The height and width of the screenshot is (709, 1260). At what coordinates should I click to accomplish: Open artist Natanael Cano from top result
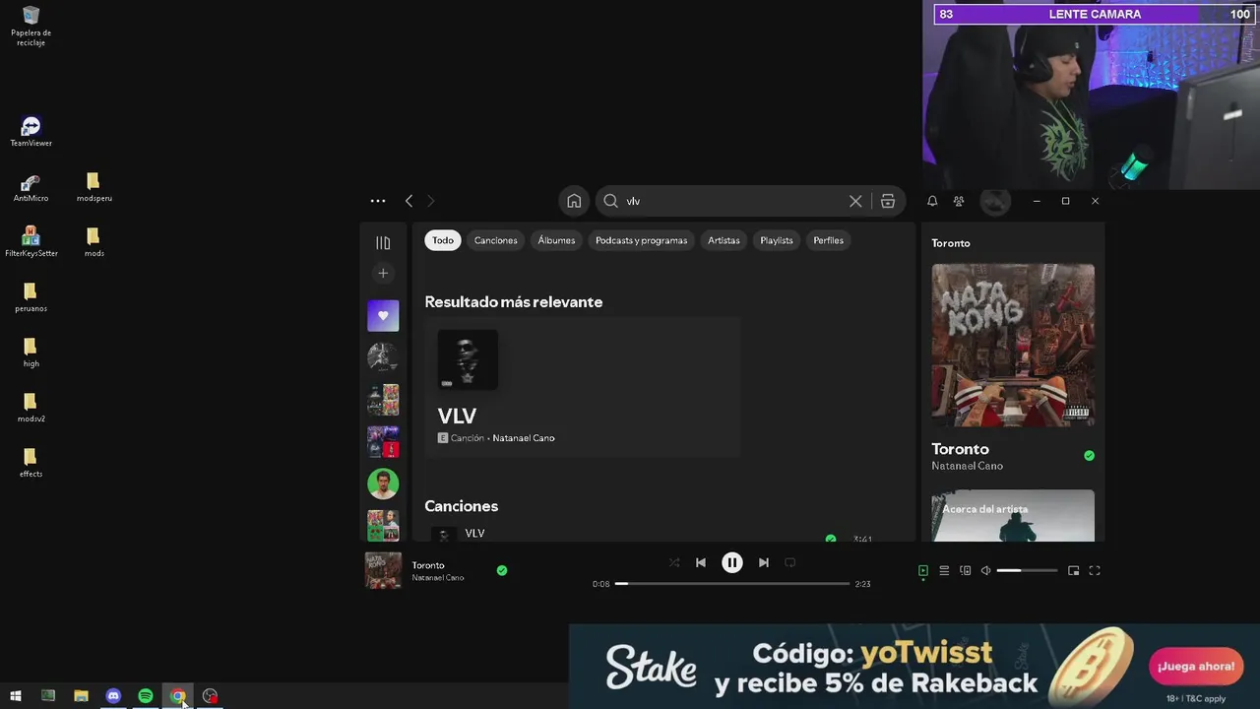(x=524, y=438)
